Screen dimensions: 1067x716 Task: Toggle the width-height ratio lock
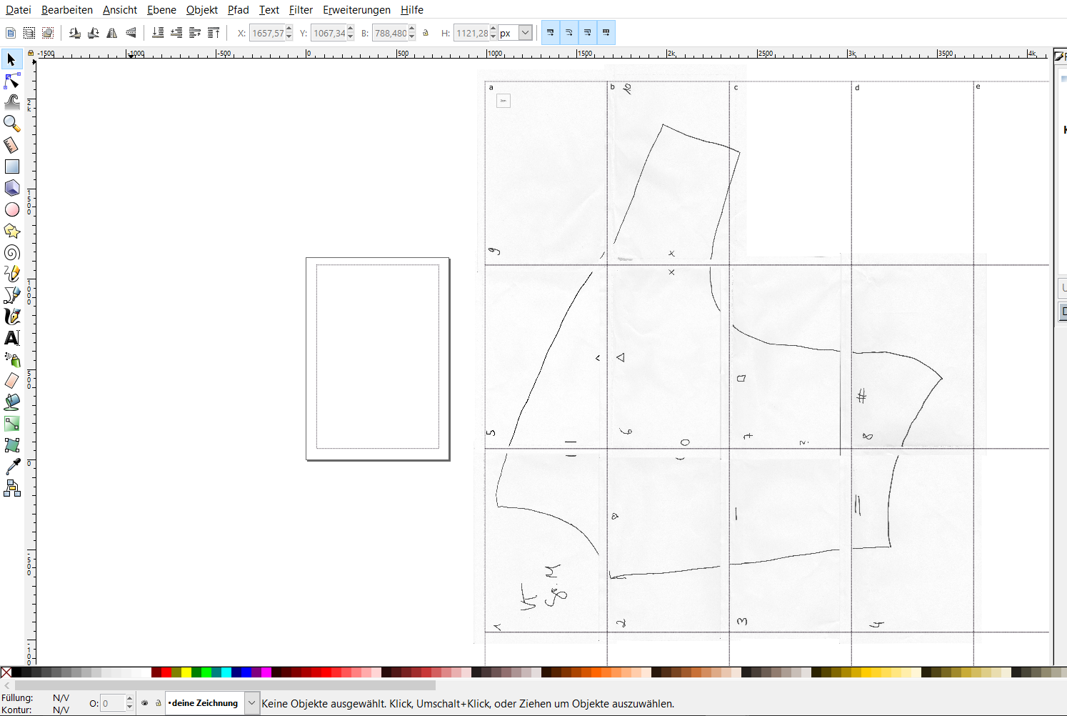[x=426, y=33]
